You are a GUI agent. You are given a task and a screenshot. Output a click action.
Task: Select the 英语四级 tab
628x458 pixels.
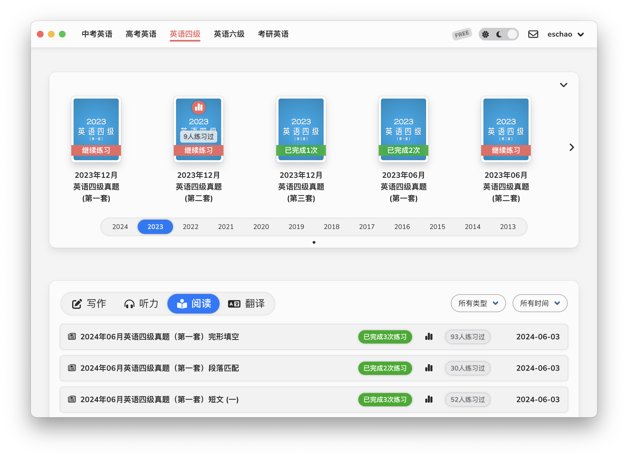tap(185, 34)
